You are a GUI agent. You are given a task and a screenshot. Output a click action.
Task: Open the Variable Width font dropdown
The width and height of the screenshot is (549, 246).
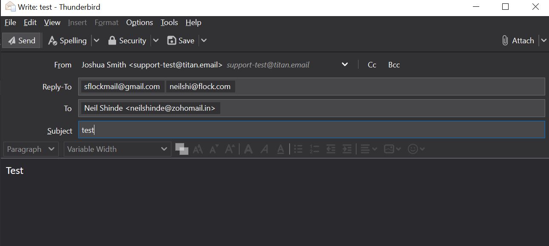pyautogui.click(x=117, y=149)
